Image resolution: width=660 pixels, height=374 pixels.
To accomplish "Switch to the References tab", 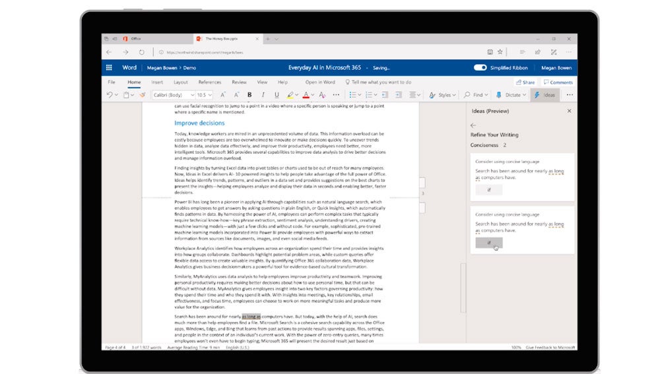I will 210,82.
